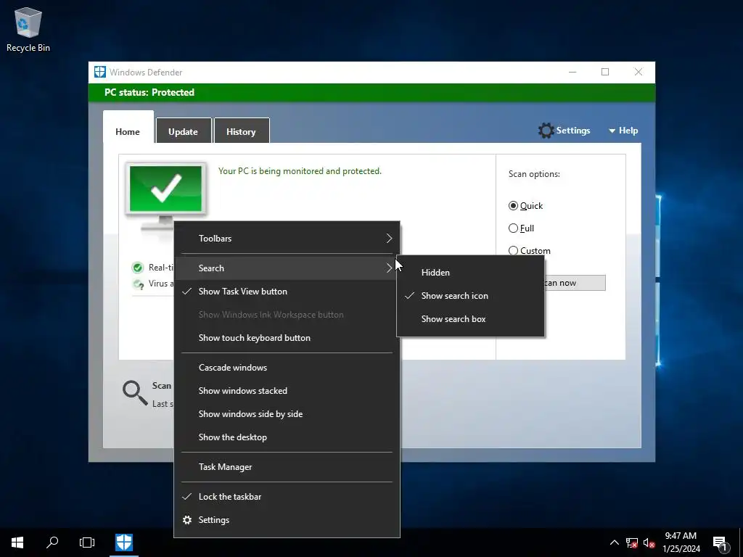The image size is (743, 557).
Task: Minimize the Windows Defender window
Action: point(572,72)
